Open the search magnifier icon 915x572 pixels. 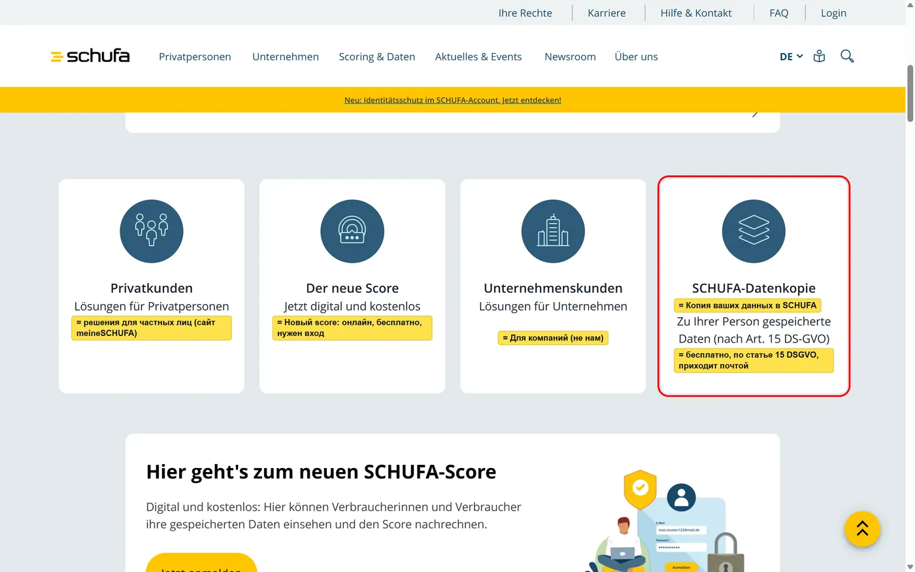point(847,56)
